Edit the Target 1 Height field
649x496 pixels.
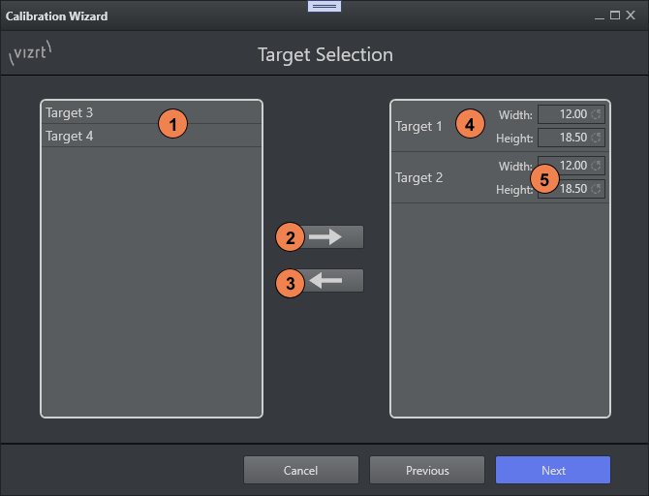point(565,138)
